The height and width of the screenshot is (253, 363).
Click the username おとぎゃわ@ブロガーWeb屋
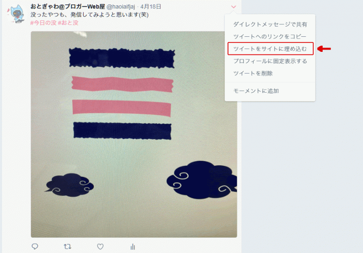[x=68, y=7]
